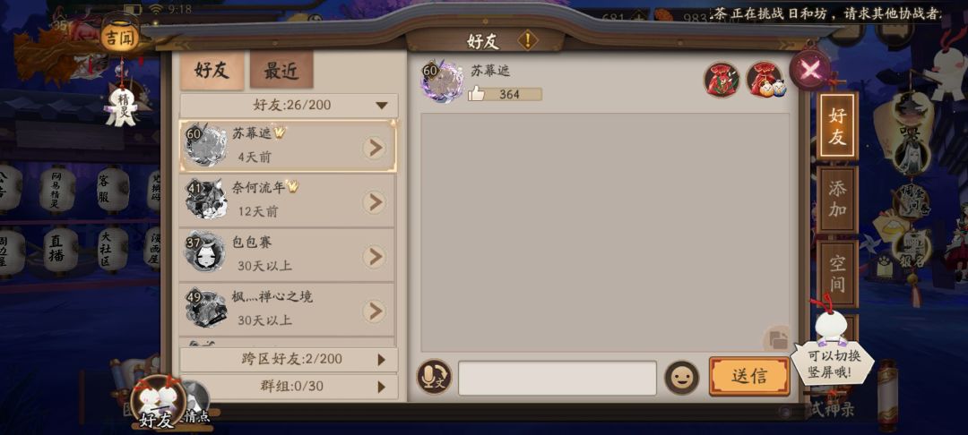Open the emoji smiley picker
Screen dimensions: 968x435
pyautogui.click(x=681, y=378)
